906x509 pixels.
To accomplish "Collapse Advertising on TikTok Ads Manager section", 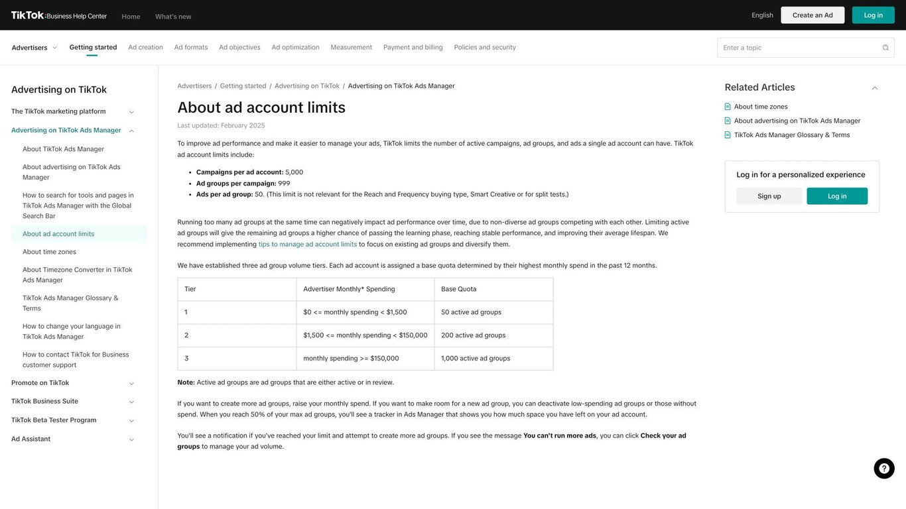I will click(131, 131).
